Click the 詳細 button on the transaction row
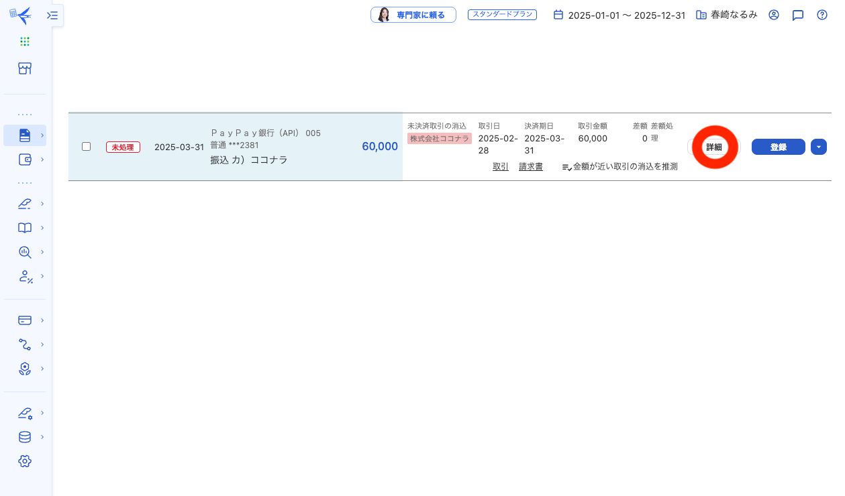This screenshot has width=845, height=496. (715, 146)
